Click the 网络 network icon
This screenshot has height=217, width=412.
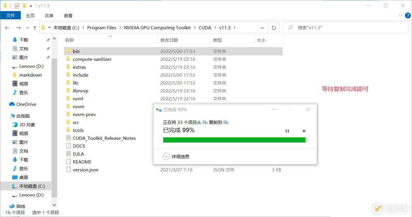pos(12,206)
